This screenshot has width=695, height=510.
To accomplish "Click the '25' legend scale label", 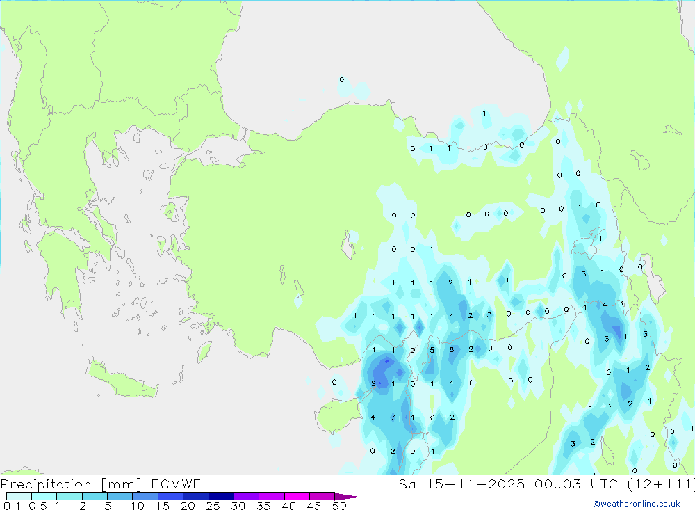I will click(x=213, y=506).
